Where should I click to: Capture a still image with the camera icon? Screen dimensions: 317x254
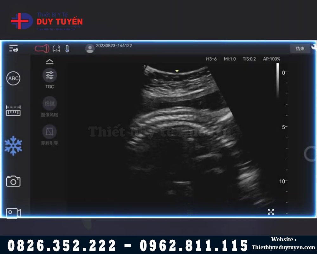(x=13, y=181)
